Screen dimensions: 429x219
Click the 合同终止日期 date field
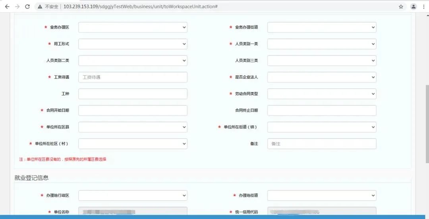click(x=322, y=110)
